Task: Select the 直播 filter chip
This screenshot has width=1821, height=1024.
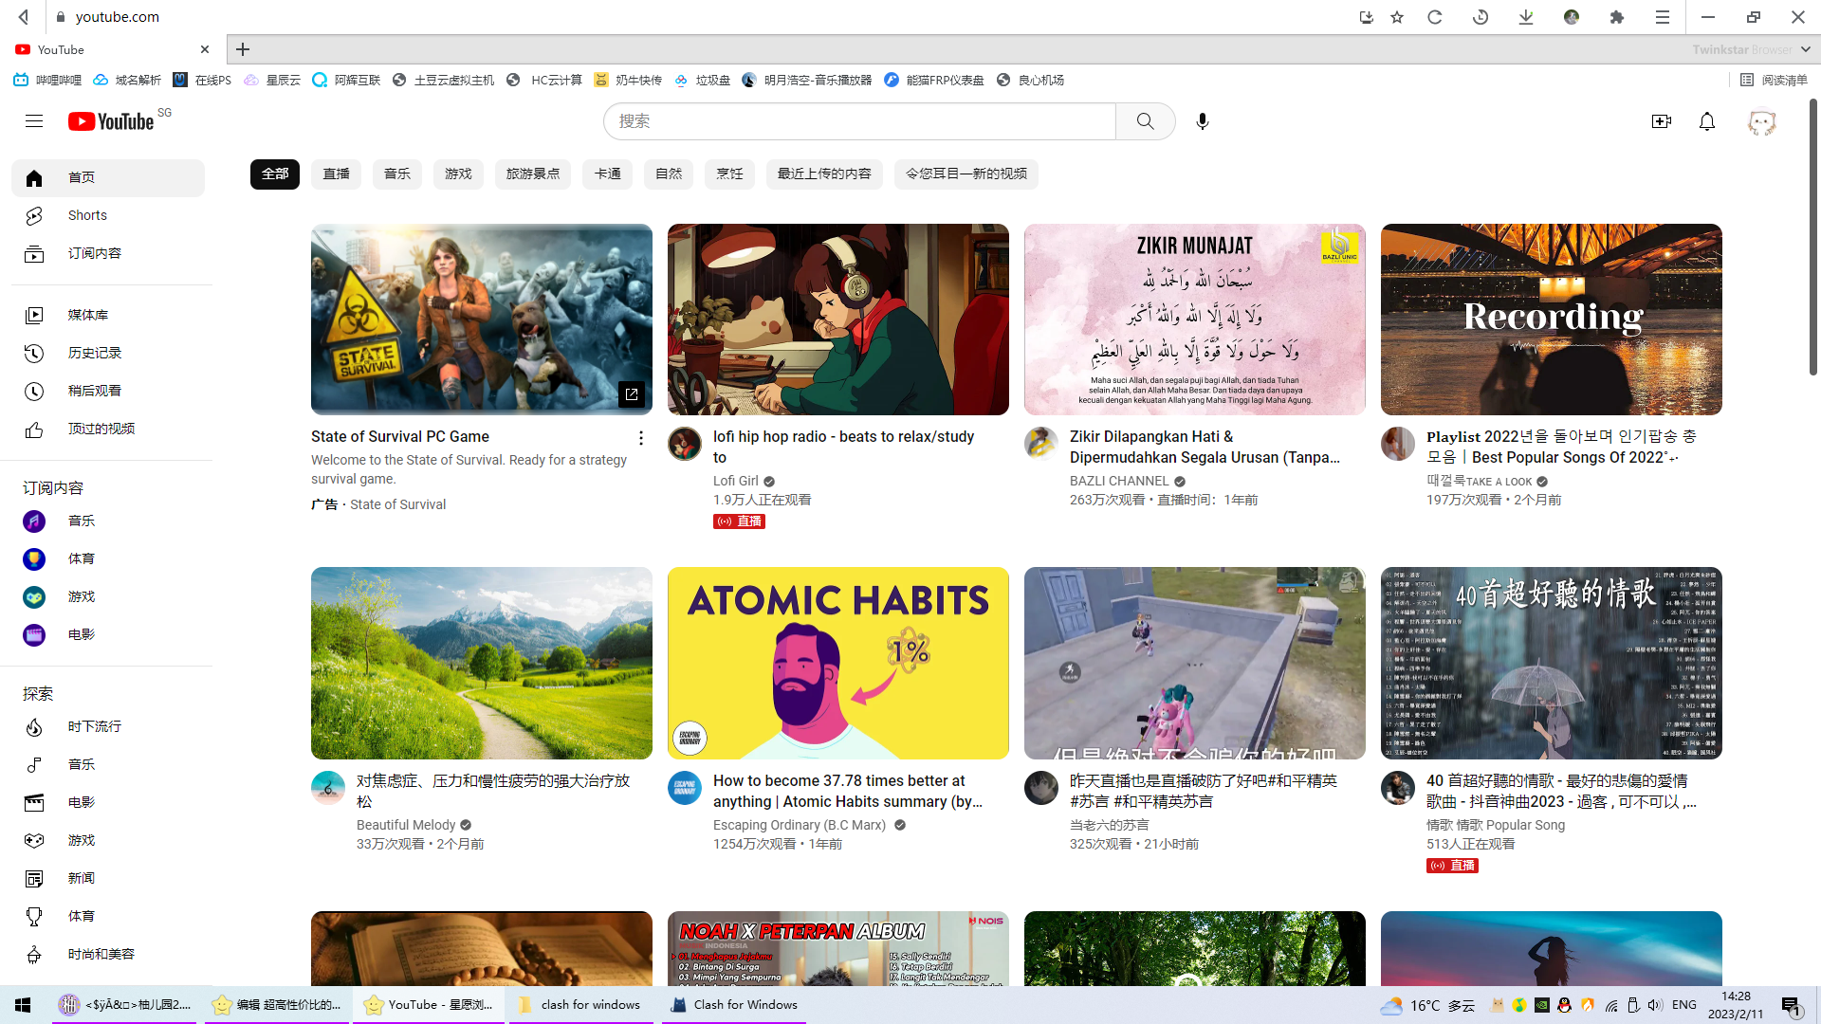Action: click(x=337, y=174)
